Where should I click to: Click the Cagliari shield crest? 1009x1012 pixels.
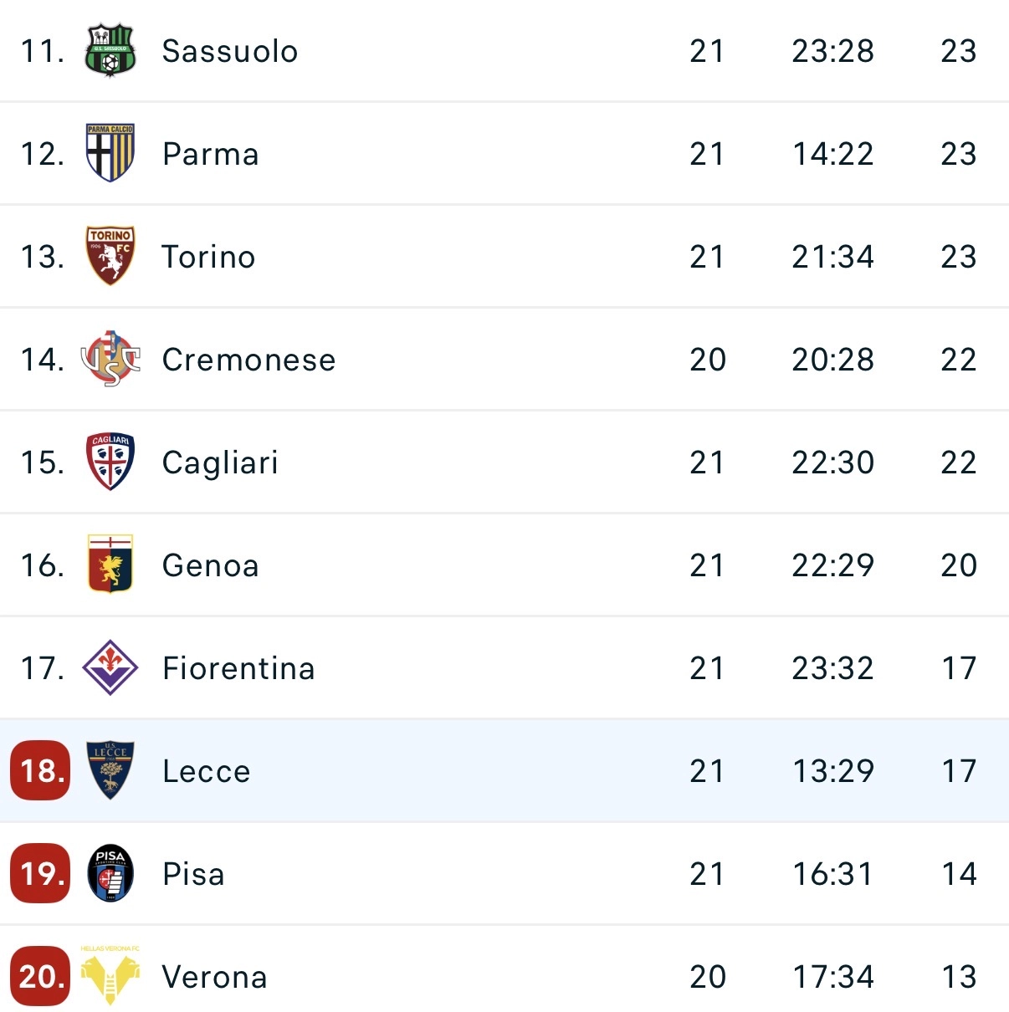110,462
